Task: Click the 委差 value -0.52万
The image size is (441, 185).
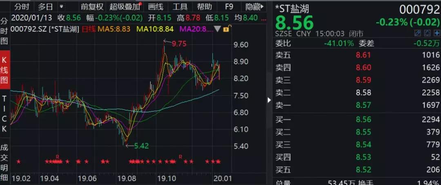Action: click(426, 44)
